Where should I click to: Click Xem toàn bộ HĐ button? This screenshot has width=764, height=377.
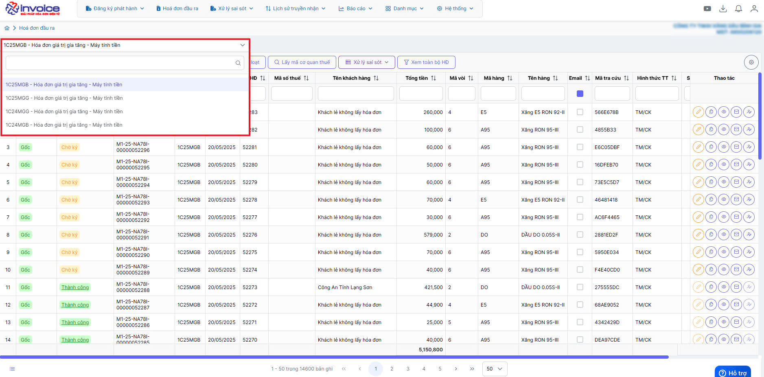click(426, 62)
